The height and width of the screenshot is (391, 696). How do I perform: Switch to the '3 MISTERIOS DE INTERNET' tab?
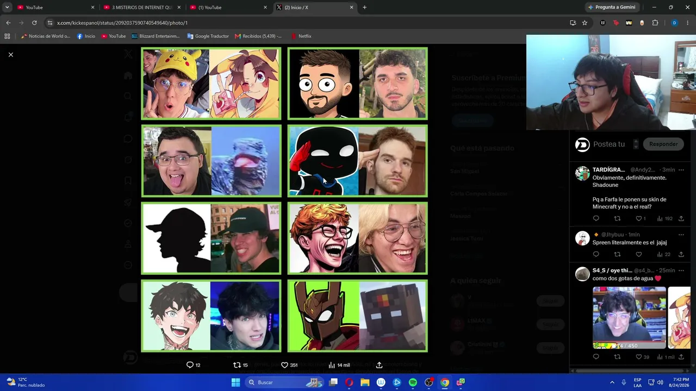141,8
